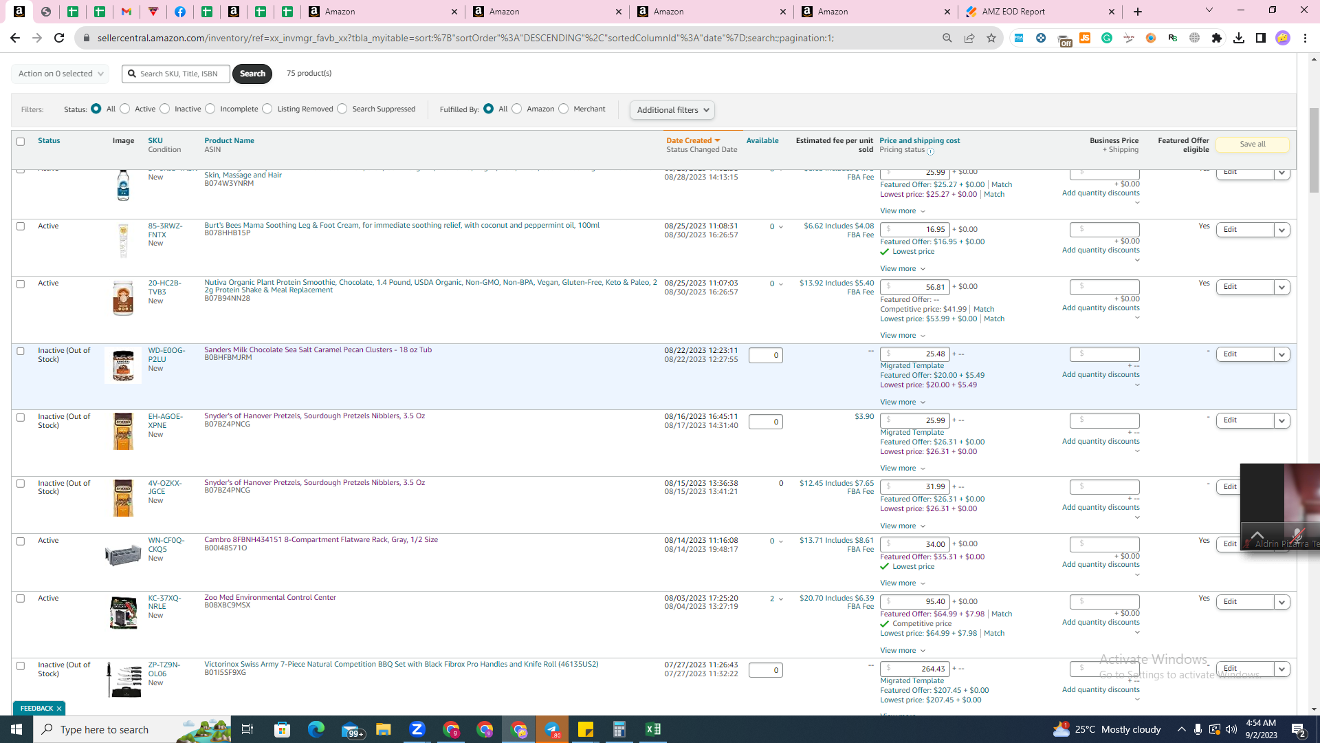Screen dimensions: 1320x743
Task: Open the Windows Start menu
Action: [16, 729]
